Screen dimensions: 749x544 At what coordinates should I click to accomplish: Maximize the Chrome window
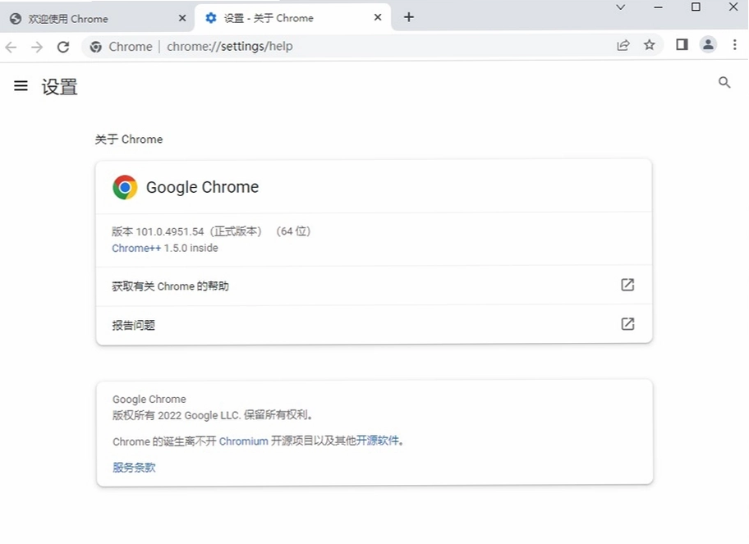pyautogui.click(x=696, y=7)
